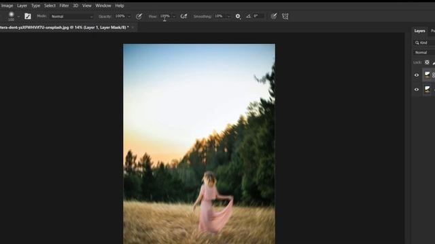Viewport: 435px width, 244px height.
Task: Open the Filter menu
Action: (x=64, y=5)
